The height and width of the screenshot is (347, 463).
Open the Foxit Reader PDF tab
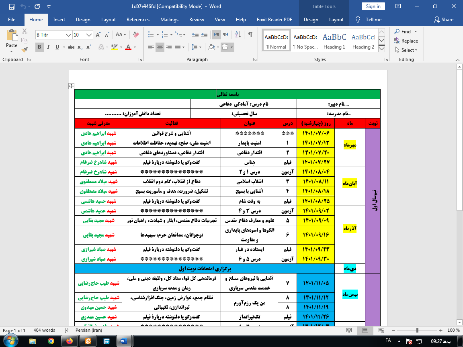[x=275, y=20]
